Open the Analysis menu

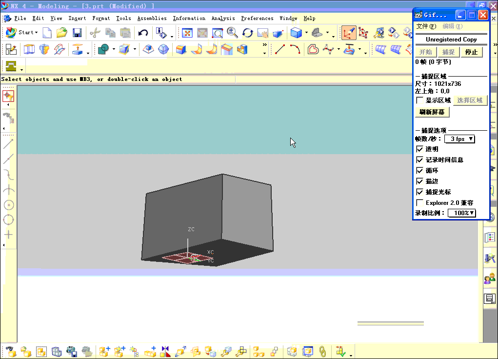pyautogui.click(x=223, y=19)
